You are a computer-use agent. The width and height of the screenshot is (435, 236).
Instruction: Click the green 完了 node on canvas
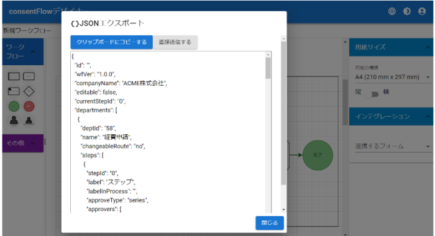click(318, 155)
